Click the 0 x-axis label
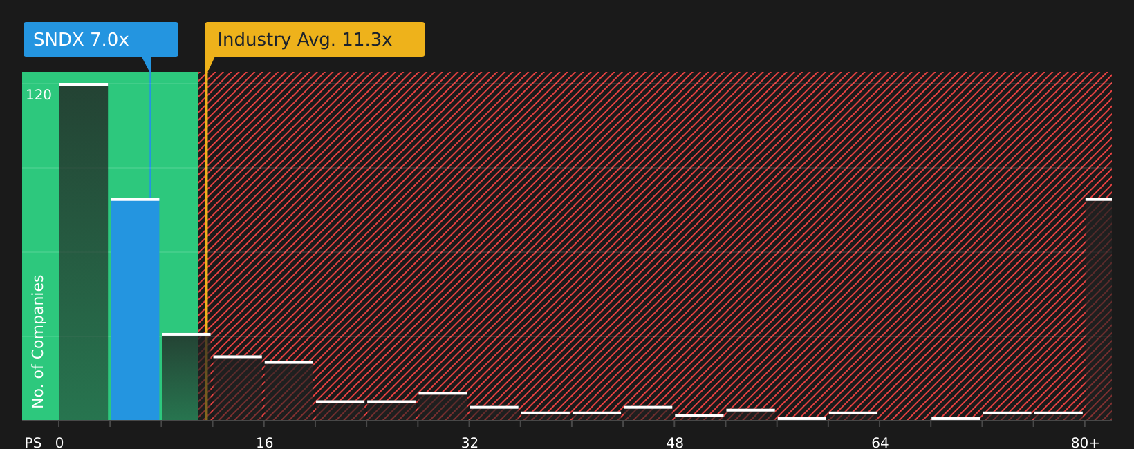Screen dimensions: 1134x449 click(x=59, y=443)
